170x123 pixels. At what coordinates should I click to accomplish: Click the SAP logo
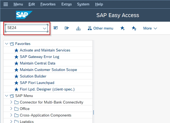pyautogui.click(x=24, y=15)
